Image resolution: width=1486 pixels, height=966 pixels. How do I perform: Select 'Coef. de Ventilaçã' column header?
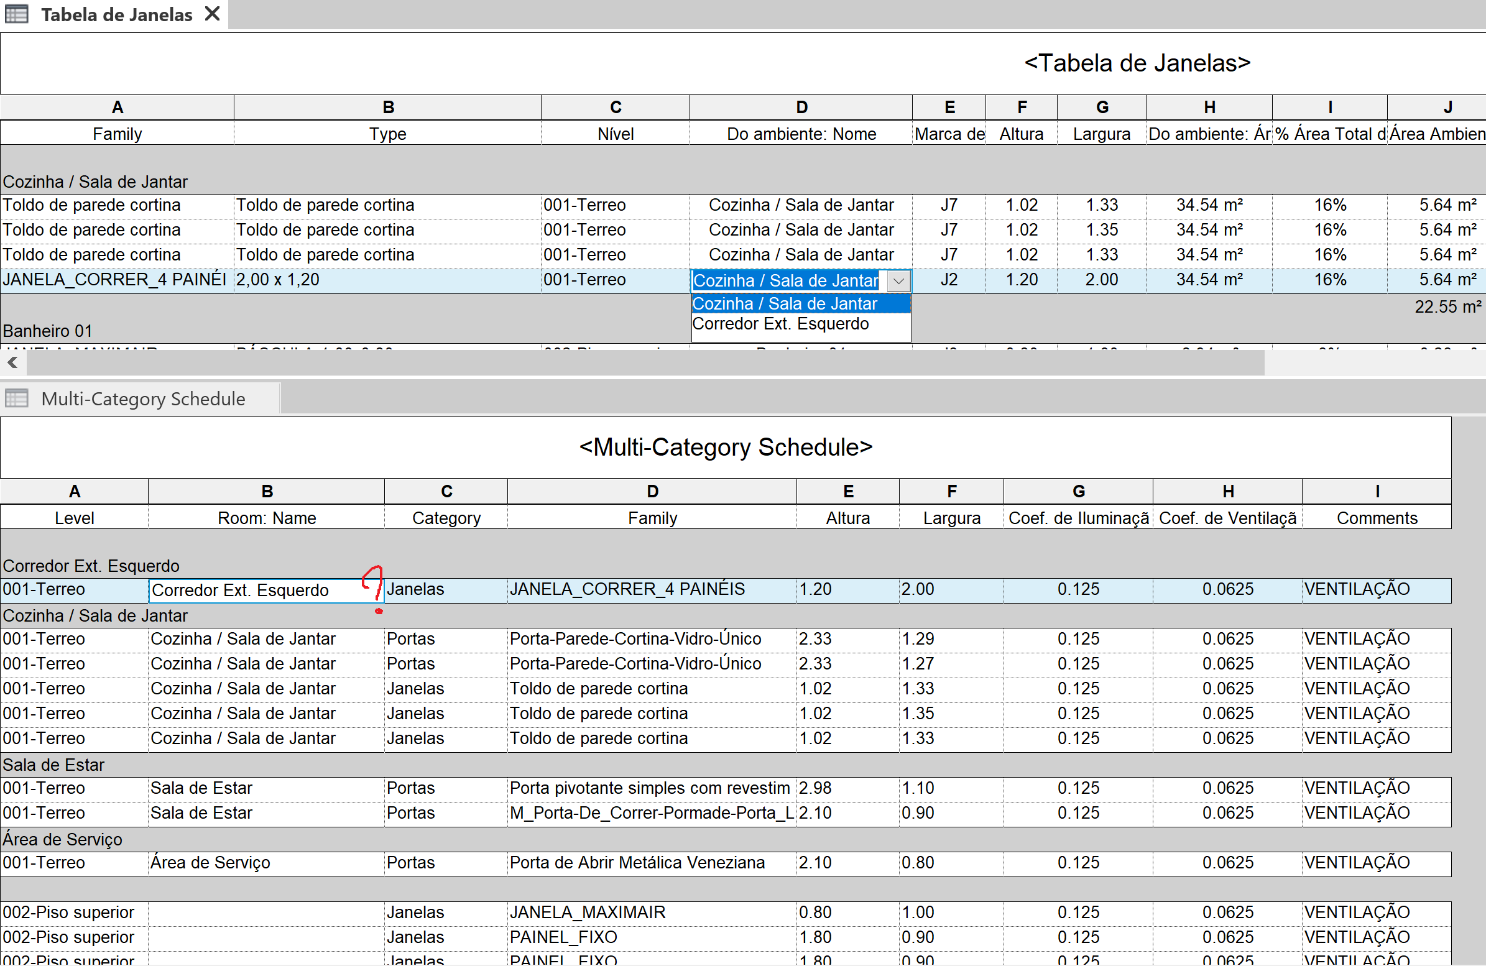(1227, 518)
